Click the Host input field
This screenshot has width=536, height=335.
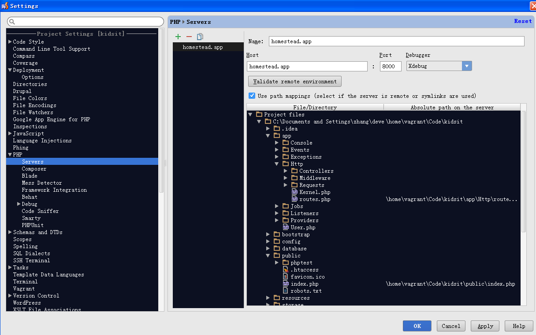click(307, 66)
